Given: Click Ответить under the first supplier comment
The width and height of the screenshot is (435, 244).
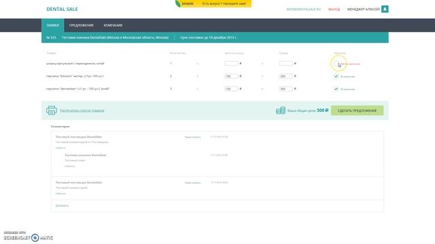Looking at the screenshot, I should [60, 148].
